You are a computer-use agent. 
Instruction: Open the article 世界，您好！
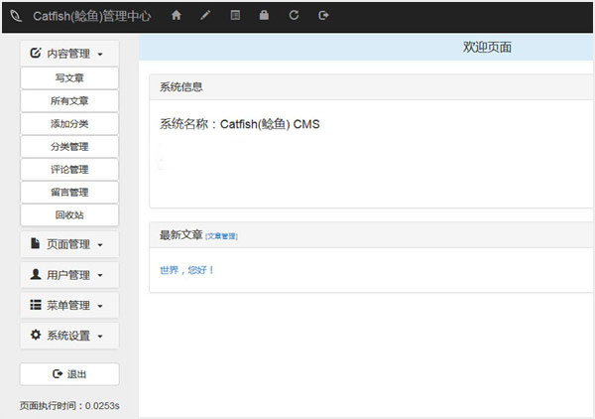(x=186, y=270)
